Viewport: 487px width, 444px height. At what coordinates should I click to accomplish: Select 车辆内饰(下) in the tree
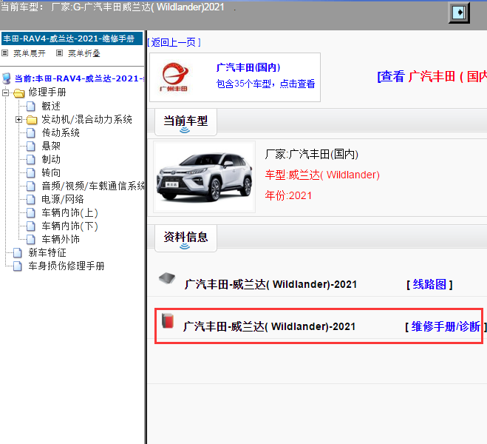[70, 226]
